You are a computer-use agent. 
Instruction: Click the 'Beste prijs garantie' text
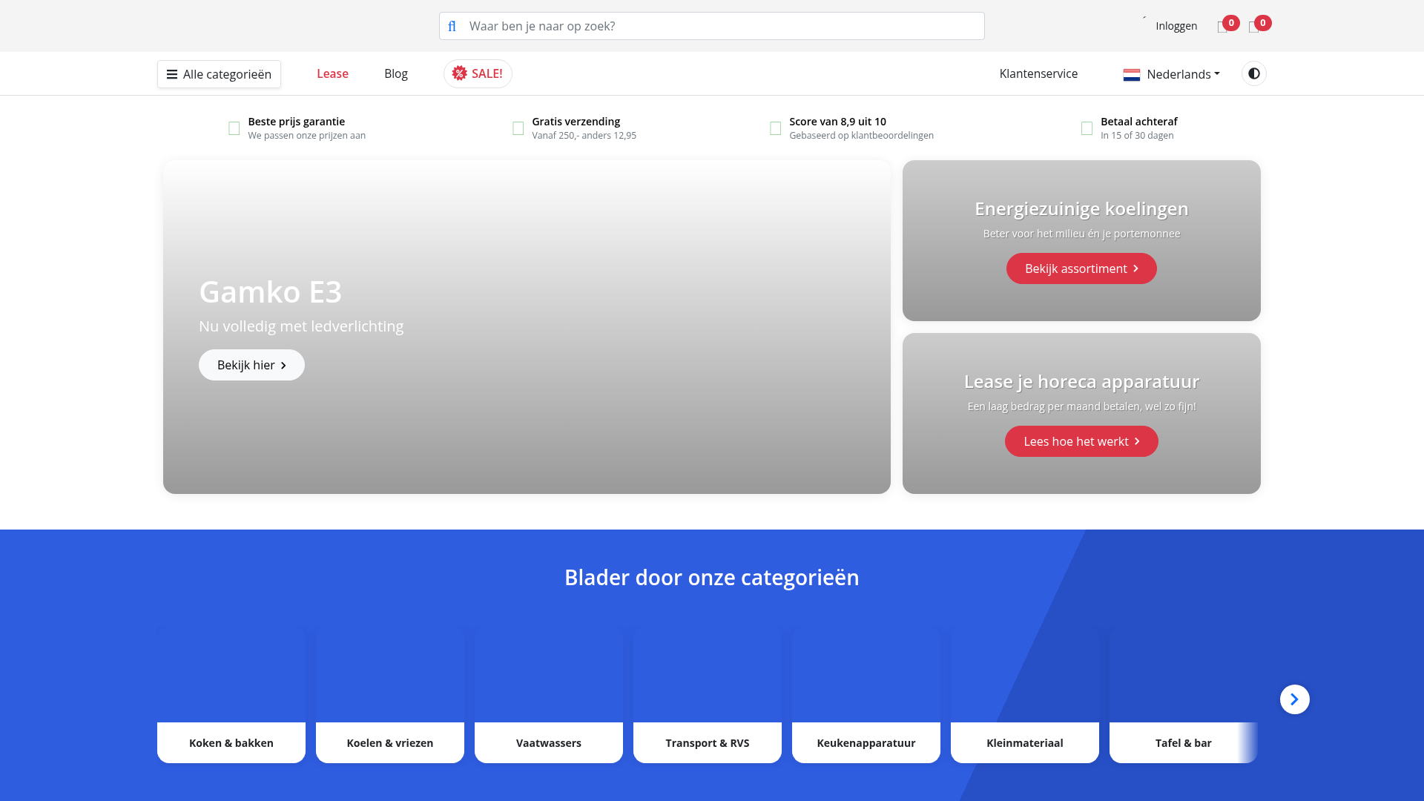pyautogui.click(x=296, y=122)
